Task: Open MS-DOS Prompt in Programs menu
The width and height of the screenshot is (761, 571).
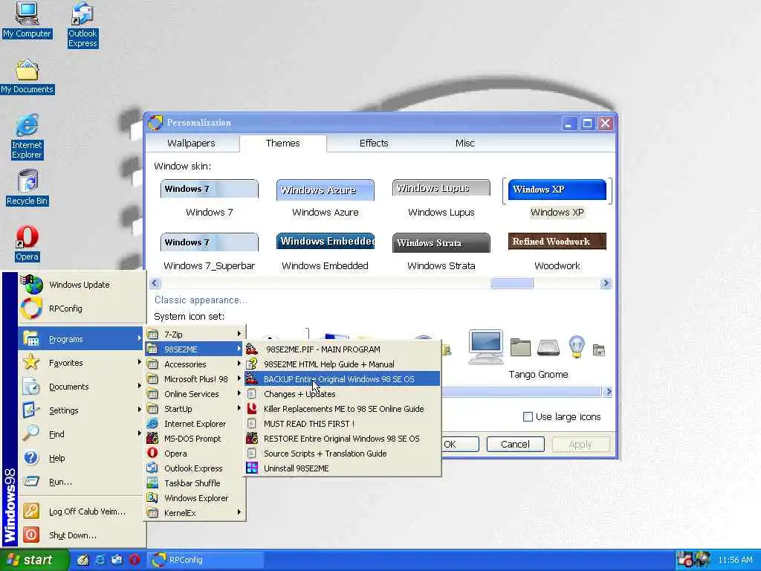Action: point(195,439)
